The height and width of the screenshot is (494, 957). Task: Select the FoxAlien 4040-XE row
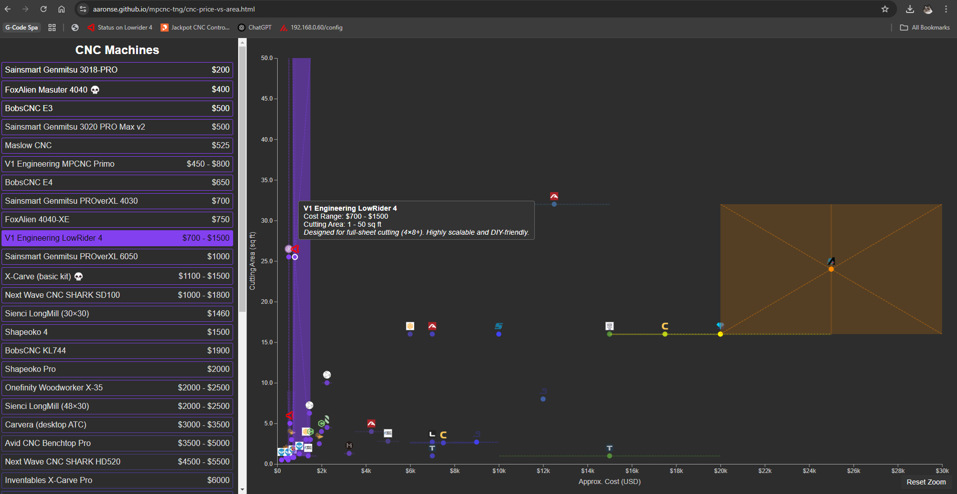click(117, 220)
